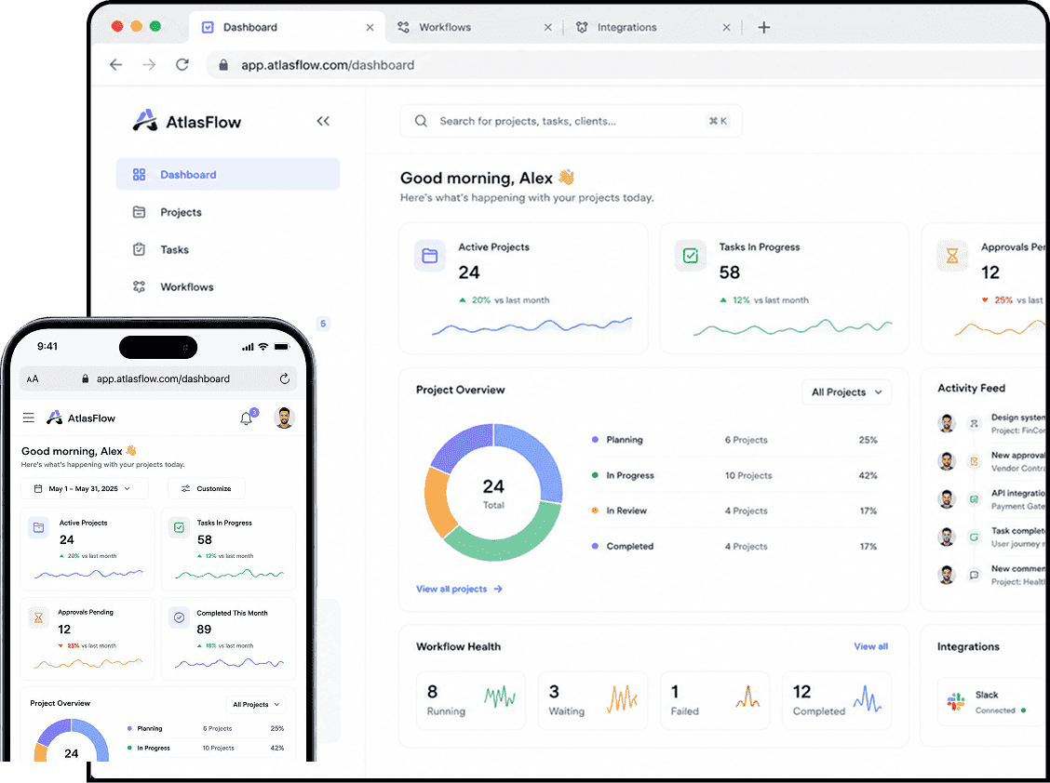Click the Completed This Month check icon
This screenshot has width=1050, height=783.
(x=179, y=617)
